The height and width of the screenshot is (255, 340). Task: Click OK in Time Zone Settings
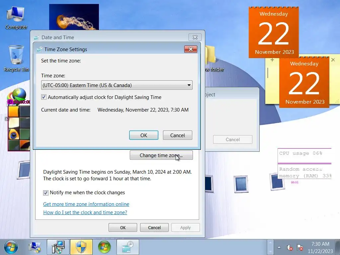[x=144, y=135]
